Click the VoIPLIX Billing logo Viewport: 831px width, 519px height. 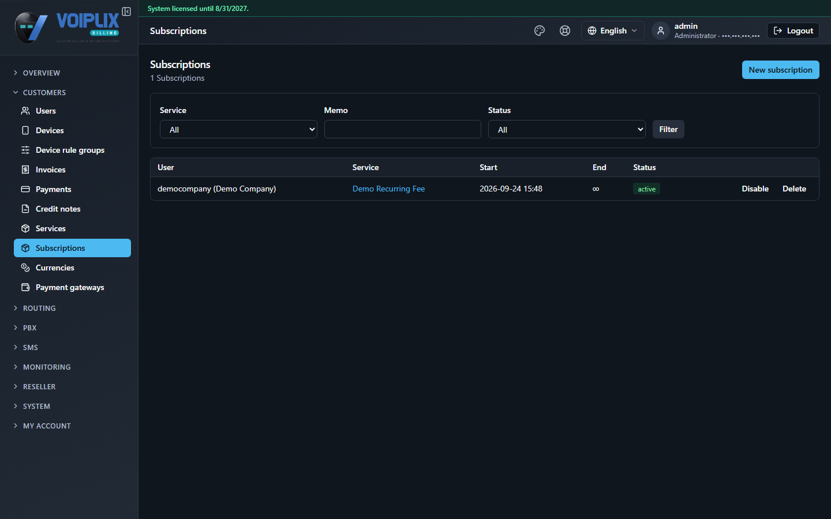tap(67, 28)
